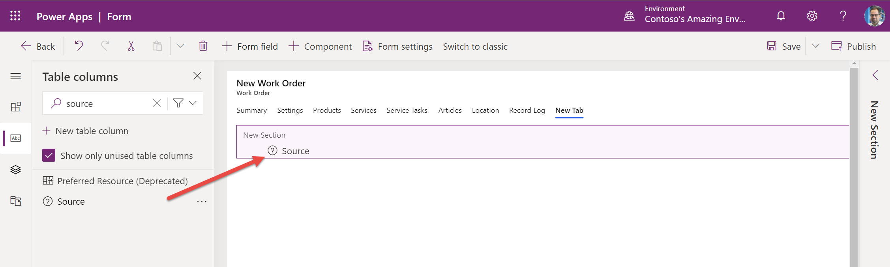Select the Table columns Abc icon
The image size is (890, 267).
coord(15,138)
